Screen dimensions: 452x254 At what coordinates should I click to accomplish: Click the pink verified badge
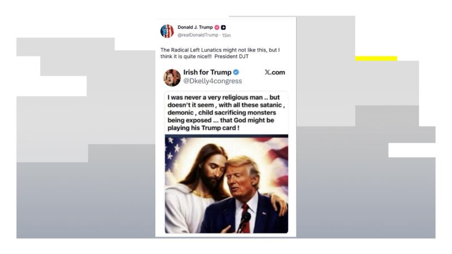pyautogui.click(x=216, y=27)
